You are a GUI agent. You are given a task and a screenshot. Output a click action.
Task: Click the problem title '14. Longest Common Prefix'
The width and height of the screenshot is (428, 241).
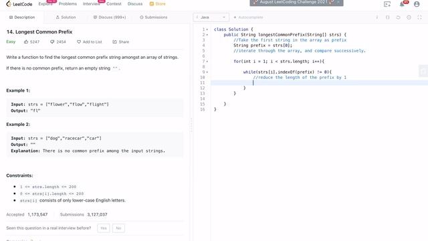click(x=39, y=31)
